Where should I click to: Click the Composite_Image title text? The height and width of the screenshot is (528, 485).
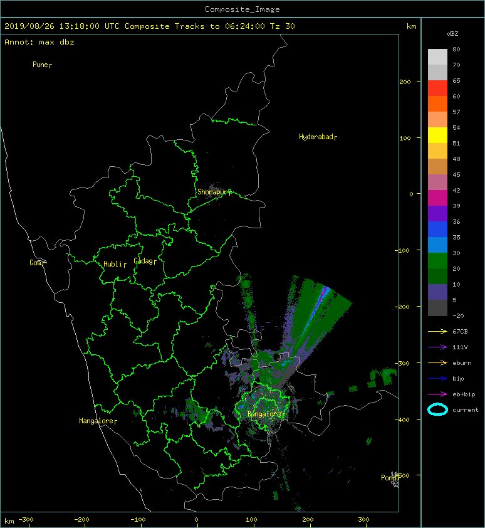pyautogui.click(x=242, y=9)
